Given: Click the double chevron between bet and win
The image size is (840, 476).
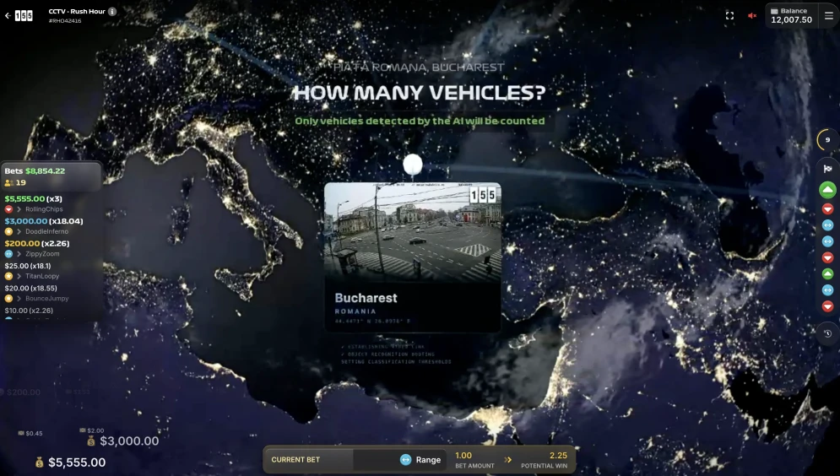Looking at the screenshot, I should [508, 459].
